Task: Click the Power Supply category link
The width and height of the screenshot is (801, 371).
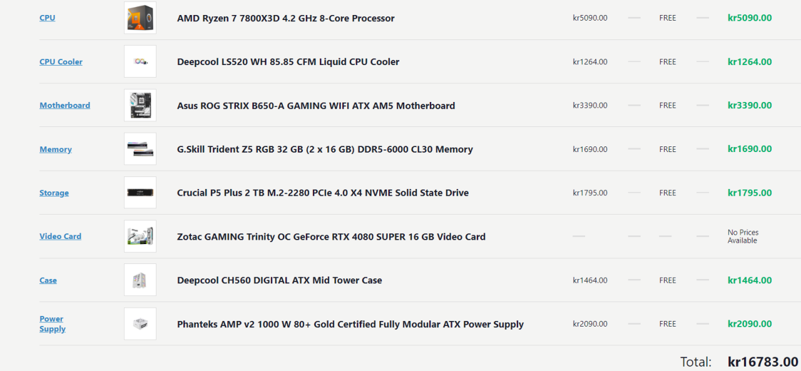Action: 52,324
